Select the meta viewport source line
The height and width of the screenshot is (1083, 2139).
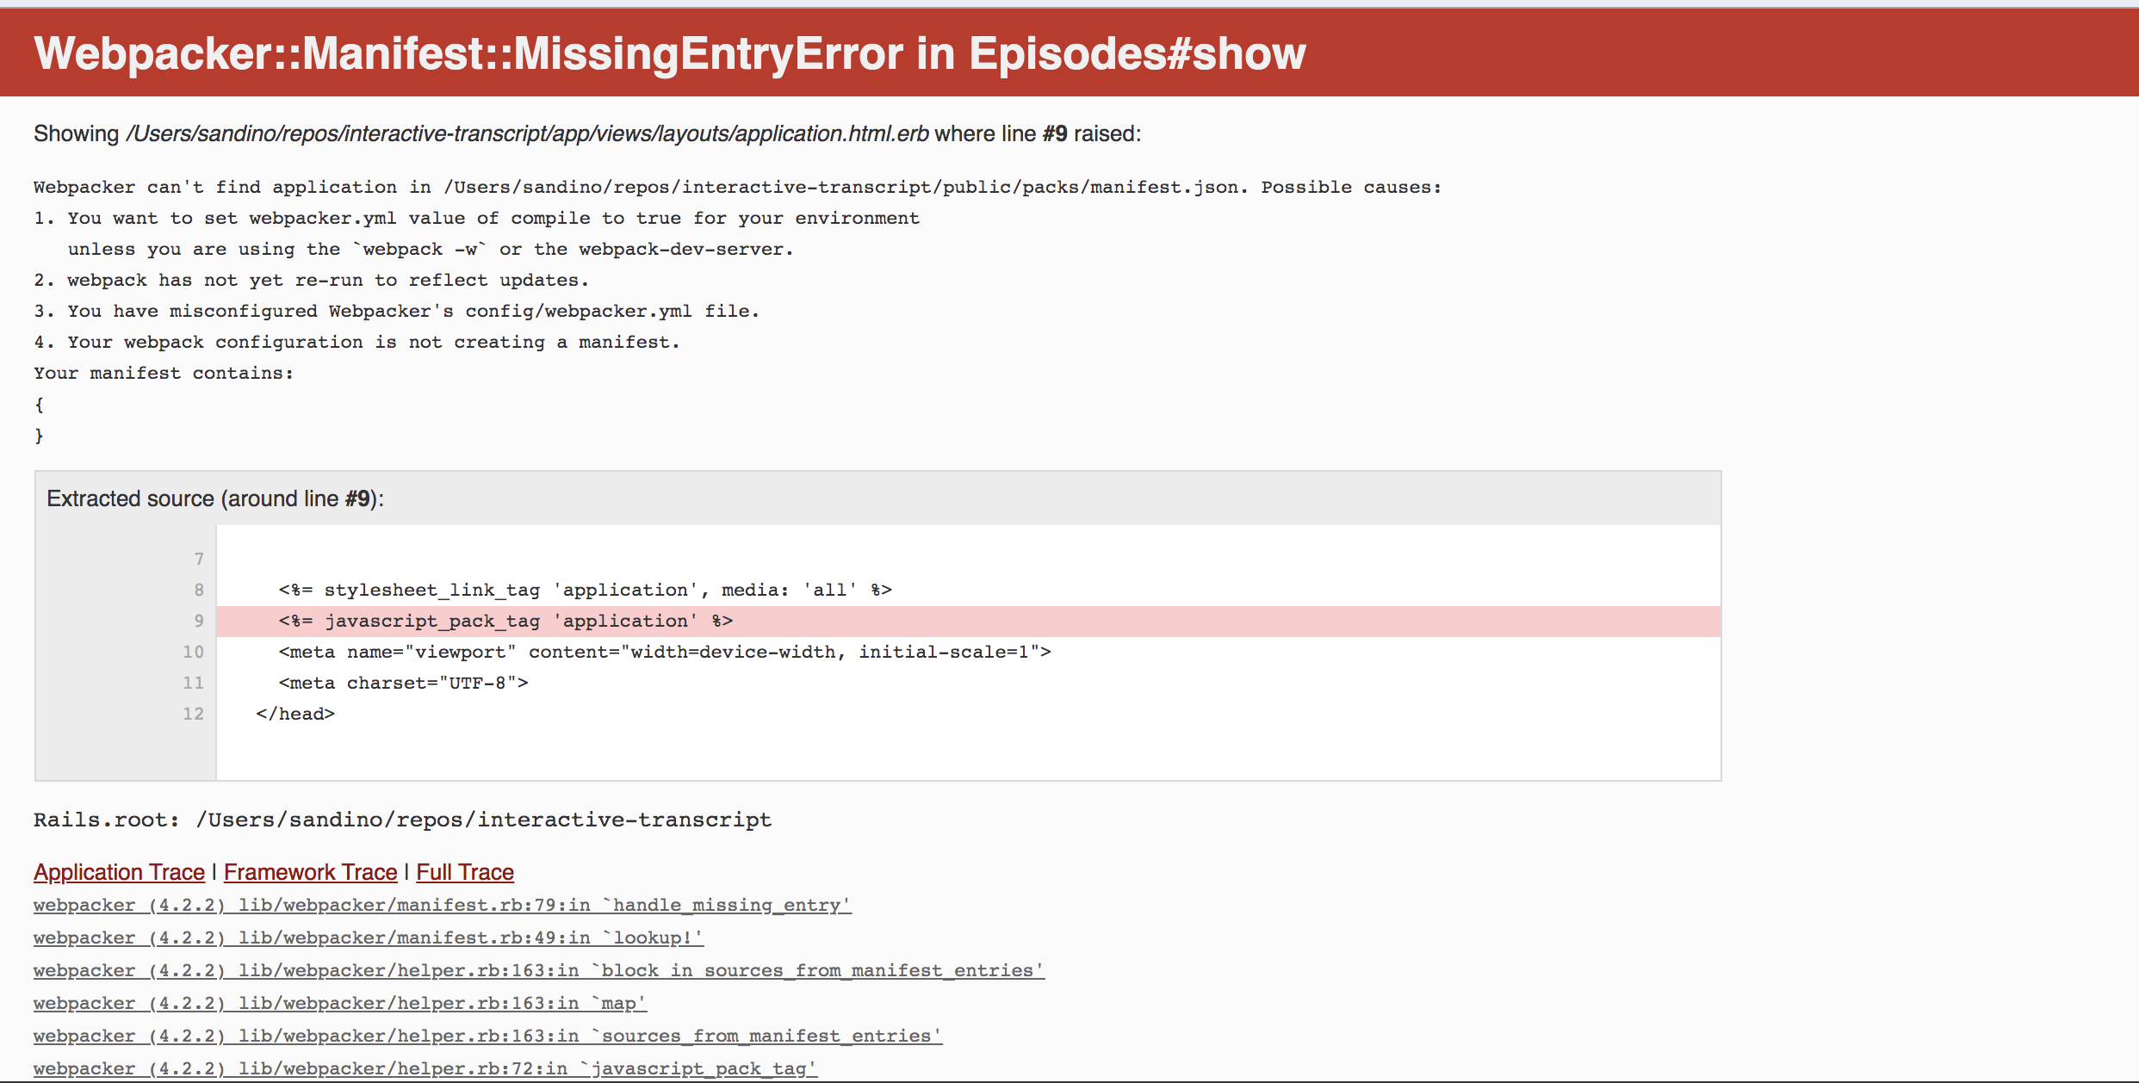pyautogui.click(x=663, y=652)
